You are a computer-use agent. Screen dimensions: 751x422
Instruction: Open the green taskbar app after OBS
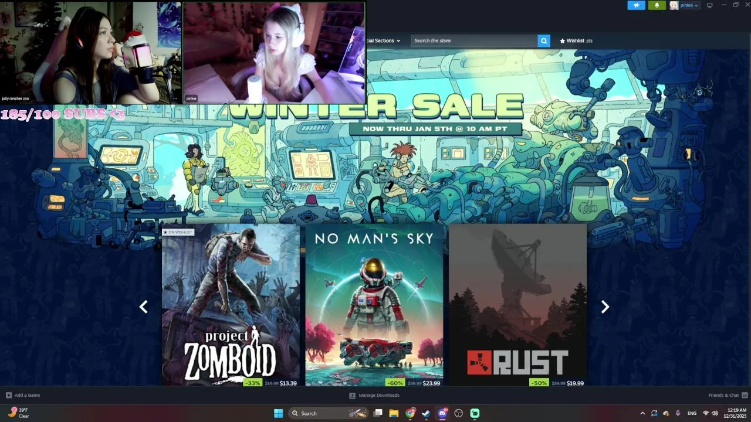[x=475, y=413]
